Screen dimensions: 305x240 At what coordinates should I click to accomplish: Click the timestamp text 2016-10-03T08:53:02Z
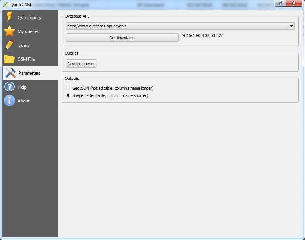pos(202,35)
